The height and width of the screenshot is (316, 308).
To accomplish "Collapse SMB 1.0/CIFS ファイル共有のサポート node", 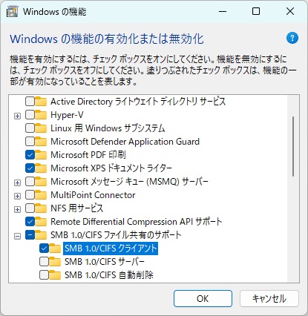I will (x=17, y=236).
